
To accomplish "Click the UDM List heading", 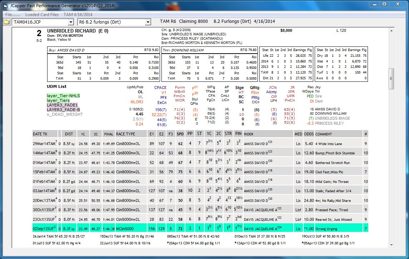I will (56, 86).
